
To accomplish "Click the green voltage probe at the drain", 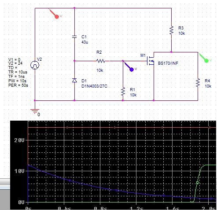I will 206,60.
